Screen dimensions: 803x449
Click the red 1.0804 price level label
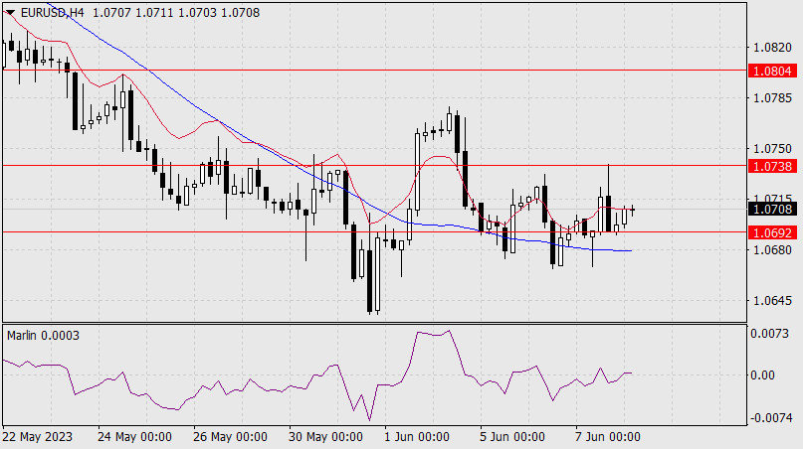tap(773, 71)
